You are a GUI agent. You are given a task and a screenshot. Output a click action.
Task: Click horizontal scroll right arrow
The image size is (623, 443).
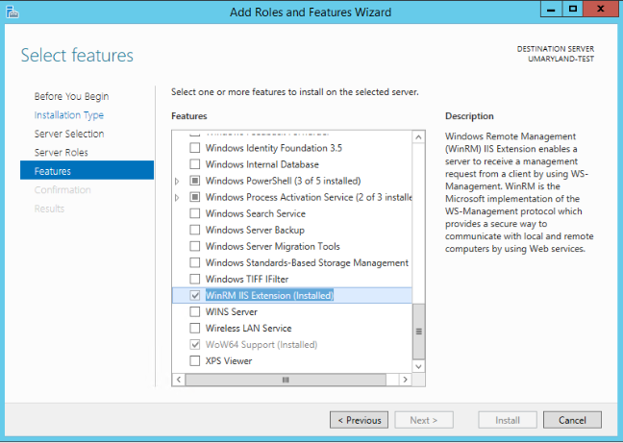tap(405, 380)
